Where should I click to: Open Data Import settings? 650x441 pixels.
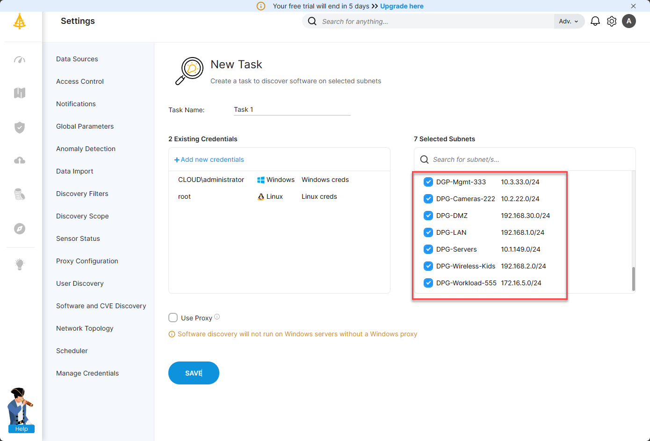[x=75, y=171]
